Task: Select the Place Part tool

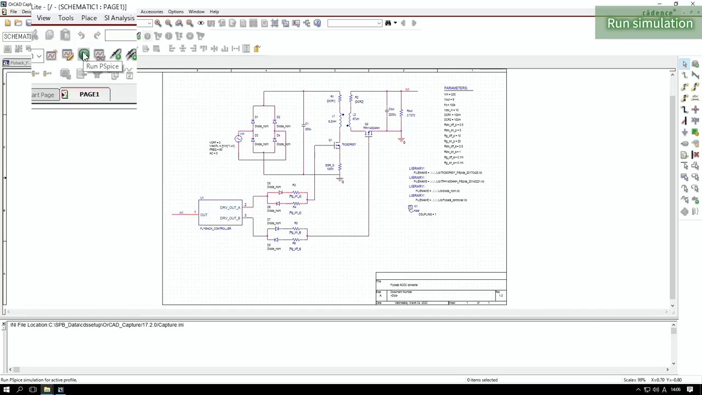Action: [x=697, y=64]
